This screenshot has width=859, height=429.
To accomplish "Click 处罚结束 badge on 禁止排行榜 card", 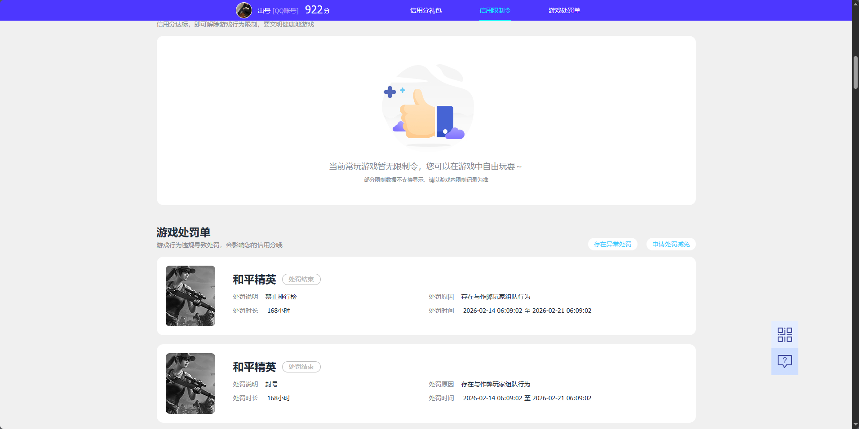I will click(x=301, y=279).
